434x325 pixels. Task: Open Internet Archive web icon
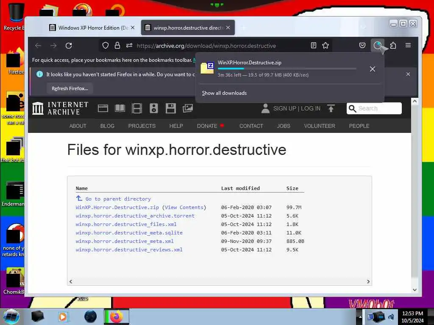point(103,108)
